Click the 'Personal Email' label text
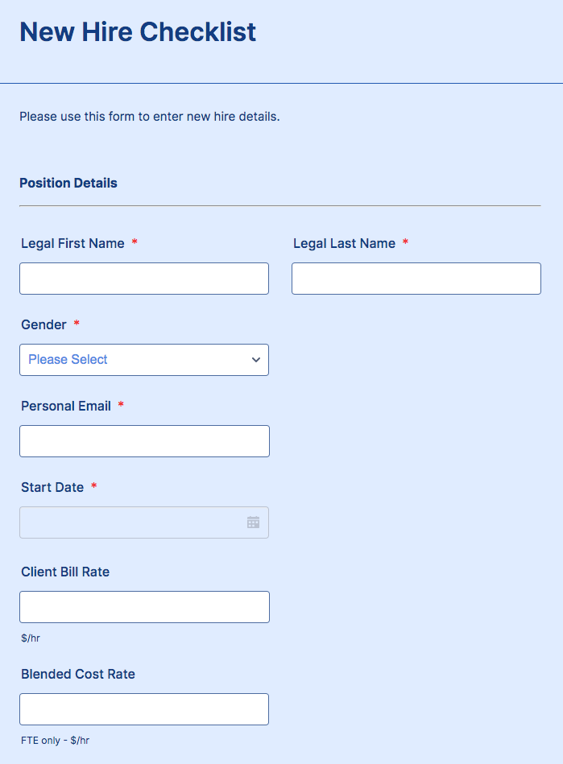563x764 pixels. (66, 406)
